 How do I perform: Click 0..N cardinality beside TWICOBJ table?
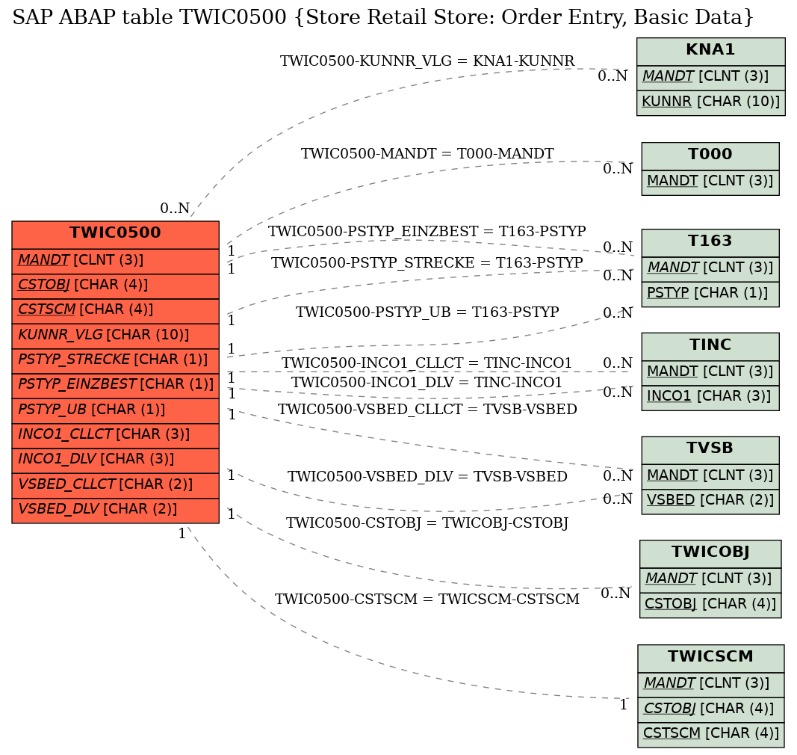point(615,594)
